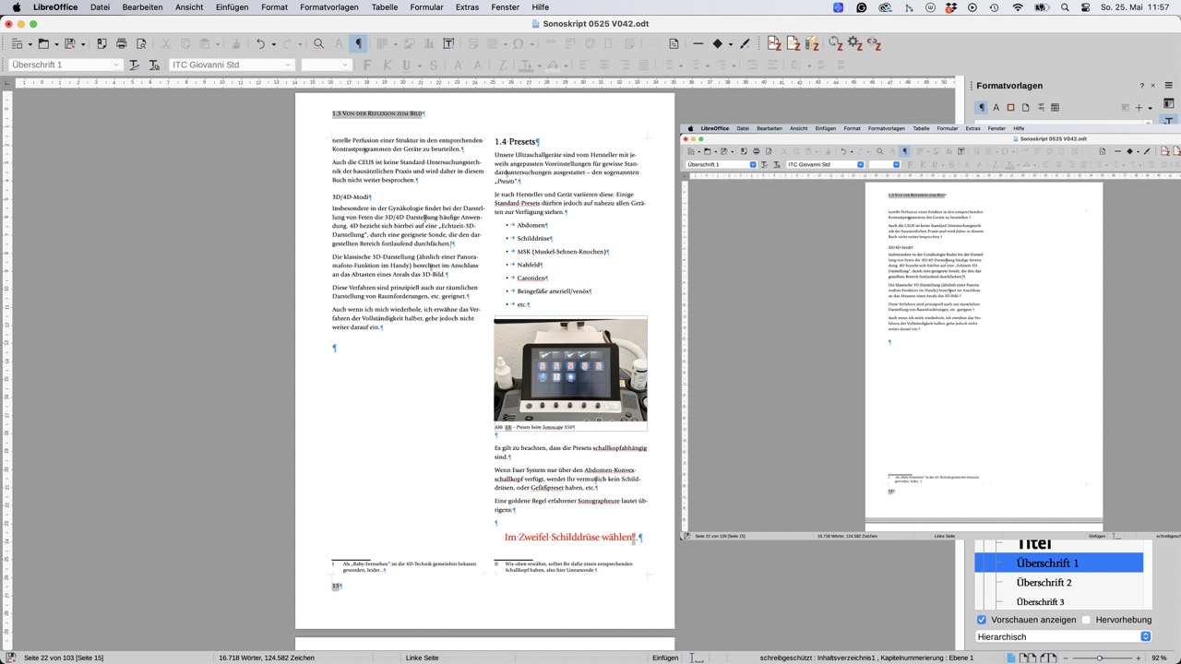
Task: Select frame styles in Formatvorlagen panel
Action: (x=1010, y=107)
